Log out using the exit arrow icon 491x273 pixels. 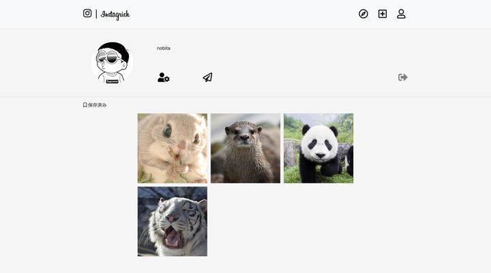(403, 77)
